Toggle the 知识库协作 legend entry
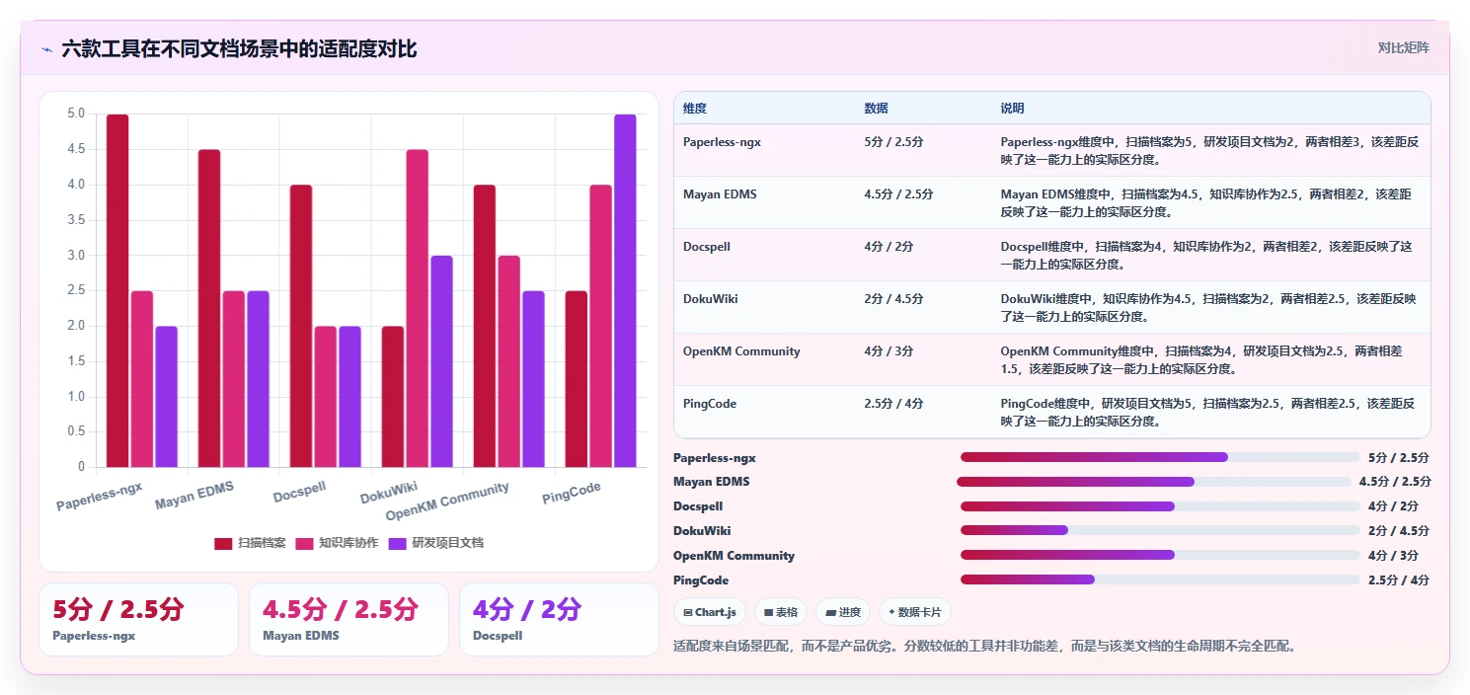The width and height of the screenshot is (1470, 695). pyautogui.click(x=337, y=543)
